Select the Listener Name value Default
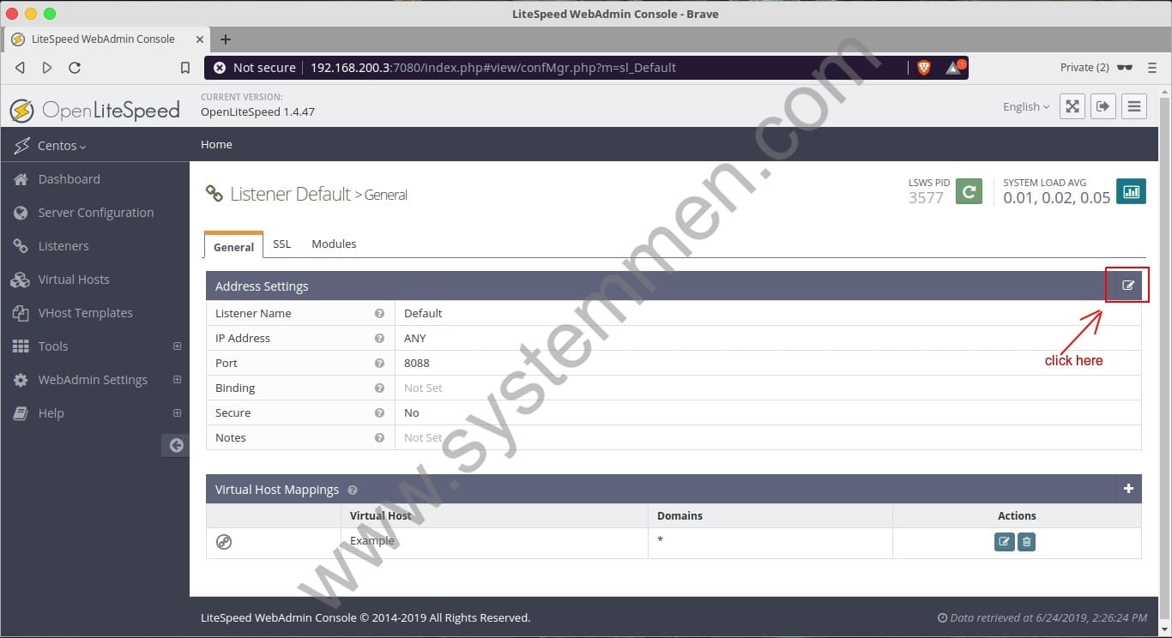 tap(423, 313)
